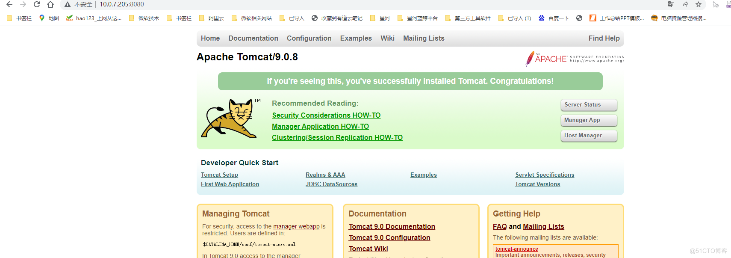Open the 微软技术 bookmark folder
The height and width of the screenshot is (258, 731).
(x=144, y=18)
